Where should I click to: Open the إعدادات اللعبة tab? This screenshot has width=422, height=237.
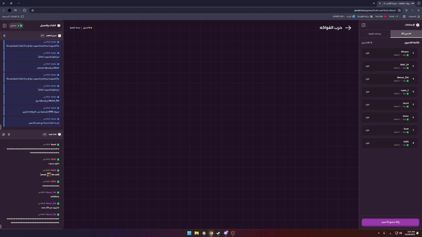375,34
